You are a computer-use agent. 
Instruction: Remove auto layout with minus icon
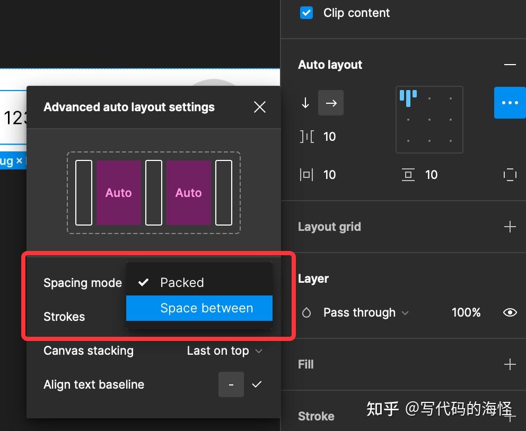pos(510,65)
